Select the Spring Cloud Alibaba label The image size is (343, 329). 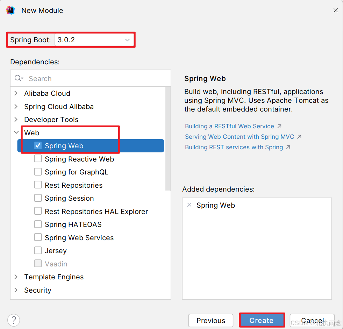(59, 107)
